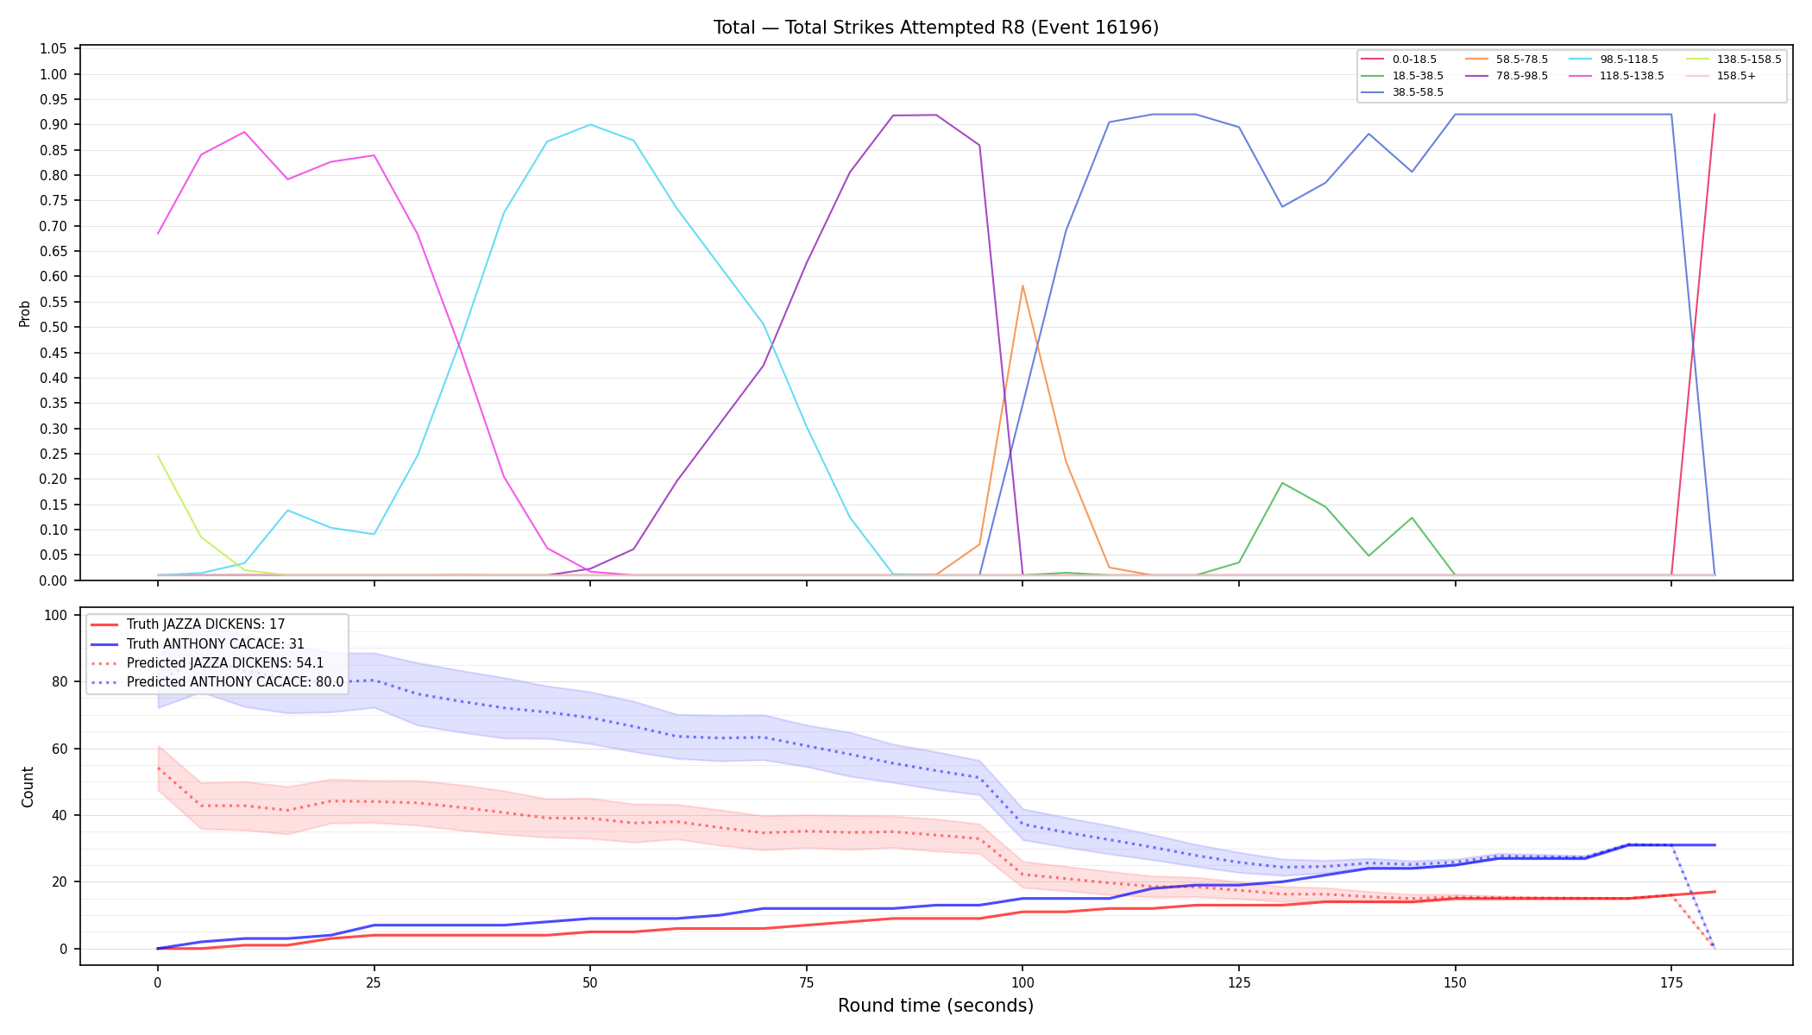Click the '0.00' Prob axis tick label
This screenshot has height=1035, width=1812.
click(x=53, y=580)
